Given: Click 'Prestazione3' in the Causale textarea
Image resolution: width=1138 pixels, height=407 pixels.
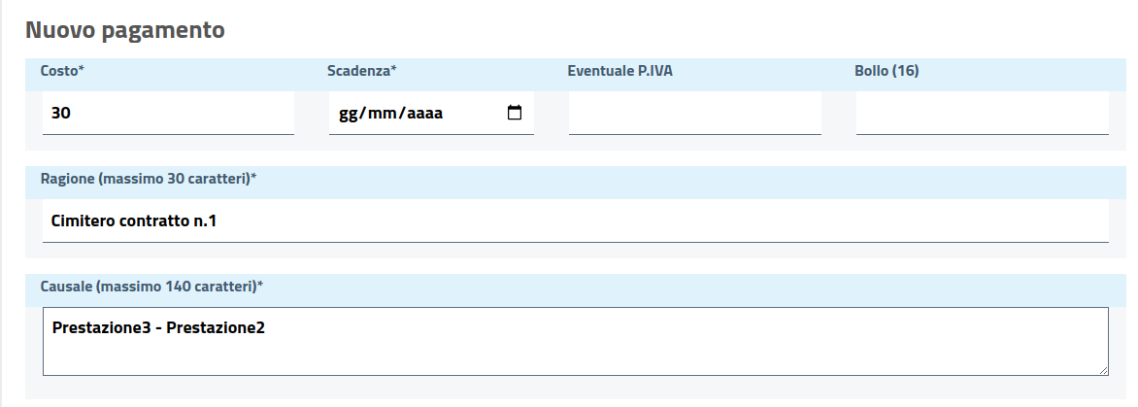Looking at the screenshot, I should pyautogui.click(x=104, y=327).
